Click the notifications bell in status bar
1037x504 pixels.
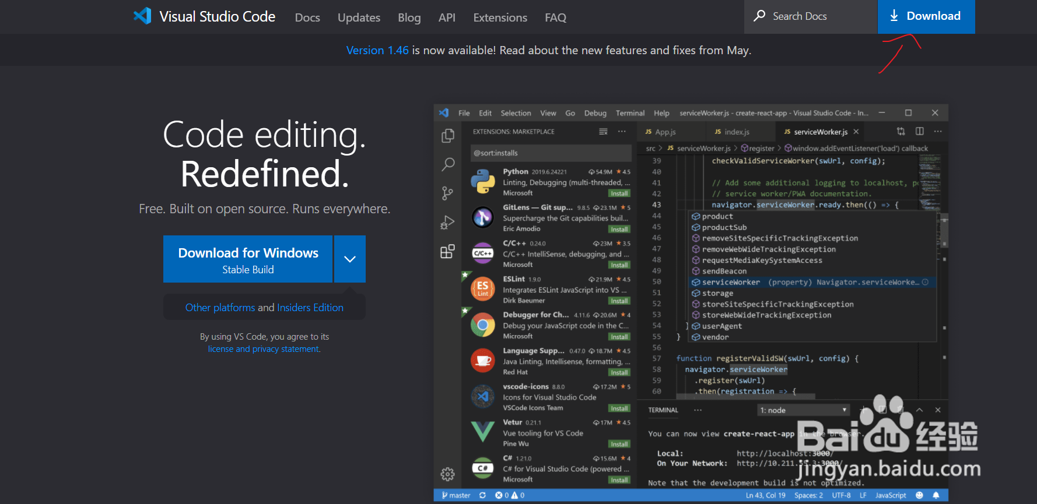tap(936, 495)
